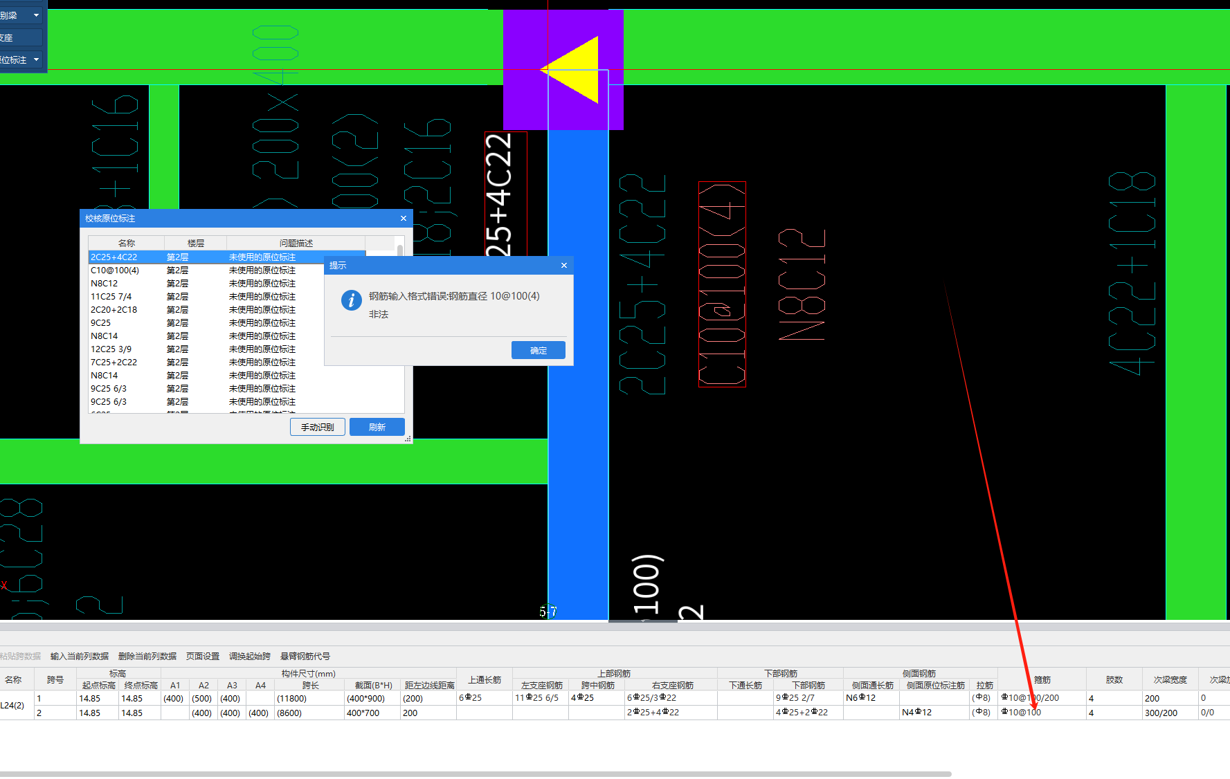Click the 11⌀25 6/5 左支座钢筋 cell
This screenshot has height=779, width=1230.
pyautogui.click(x=541, y=698)
